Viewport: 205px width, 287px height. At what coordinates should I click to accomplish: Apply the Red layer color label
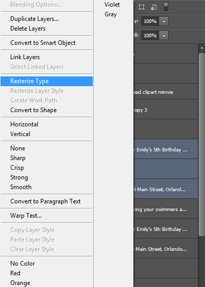(x=15, y=273)
